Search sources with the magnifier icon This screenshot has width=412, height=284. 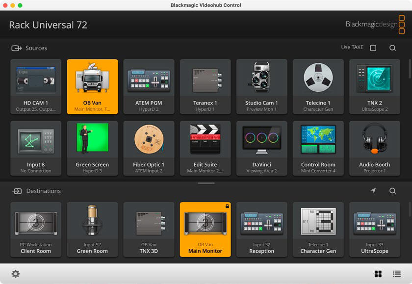click(x=392, y=48)
